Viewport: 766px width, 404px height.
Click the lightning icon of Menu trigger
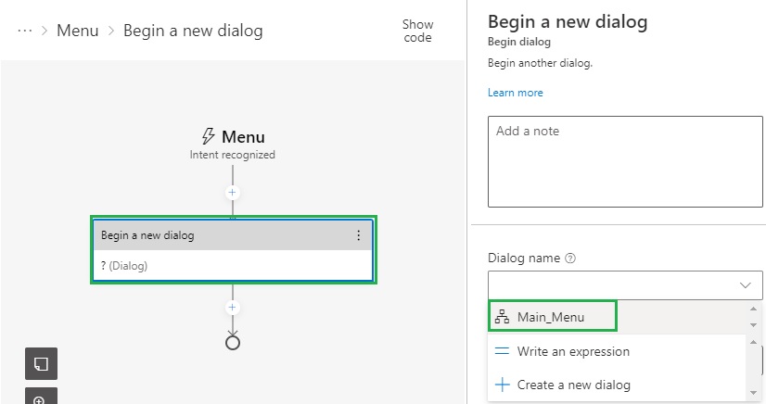pos(209,137)
